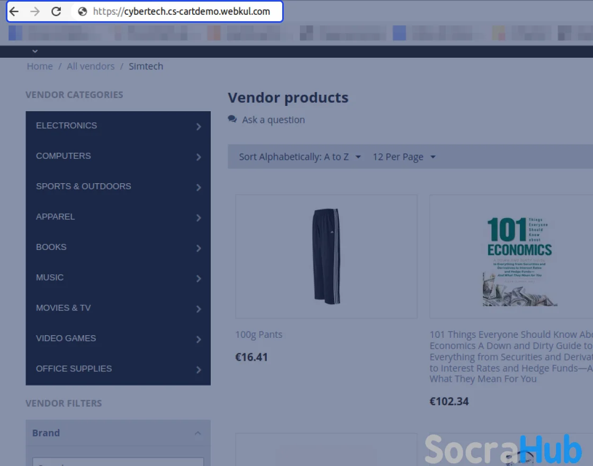Click the 101 Economics book cover
The width and height of the screenshot is (593, 466).
coord(519,261)
